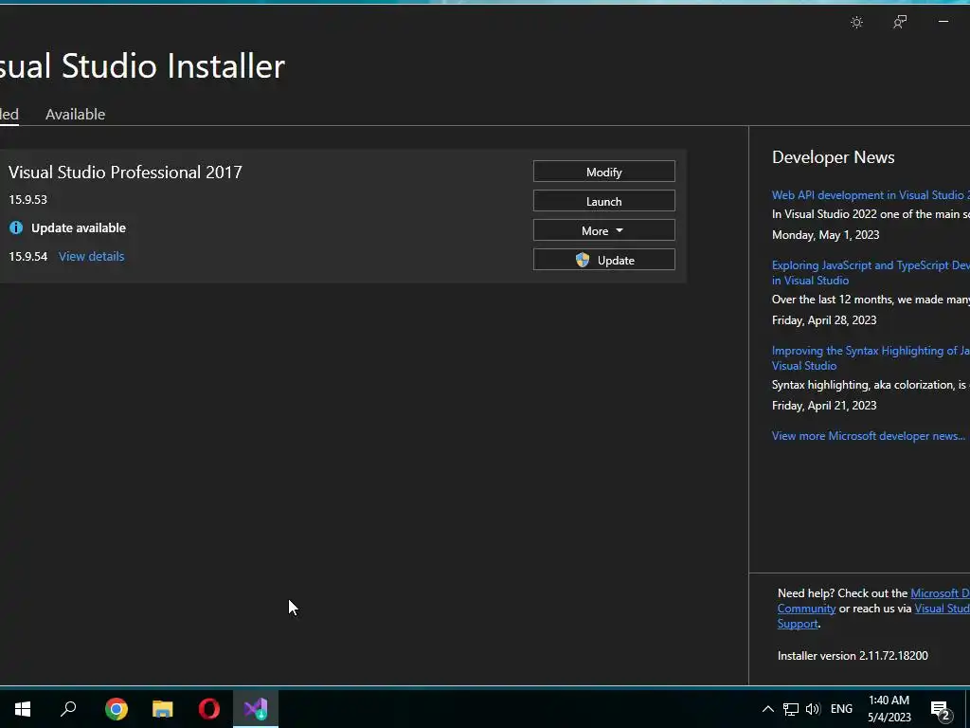Select version text 15.9.53
The height and width of the screenshot is (728, 970).
[27, 199]
